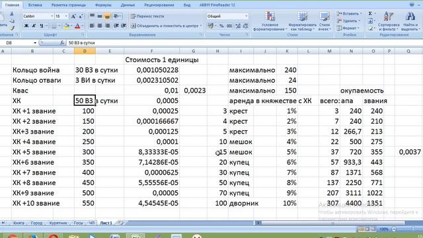
Task: Open the Name Box dropdown next to D8
Action: point(35,43)
